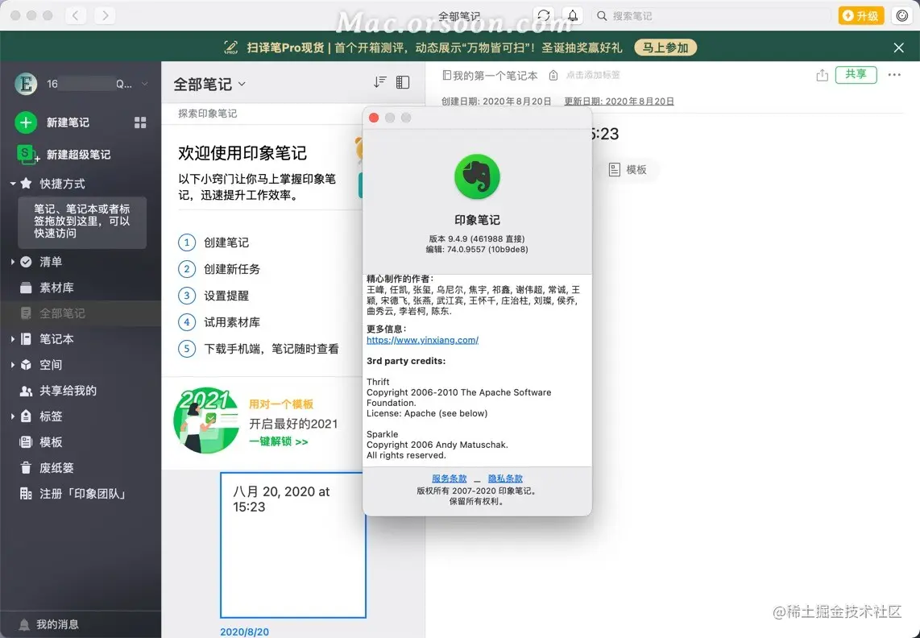Click the 印象笔记 elephant logo in the About dialog
The image size is (920, 638).
click(477, 177)
